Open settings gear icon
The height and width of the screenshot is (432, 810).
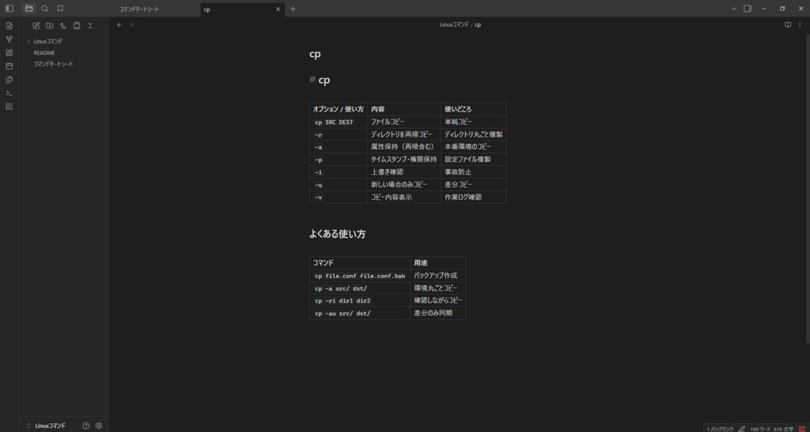(99, 426)
